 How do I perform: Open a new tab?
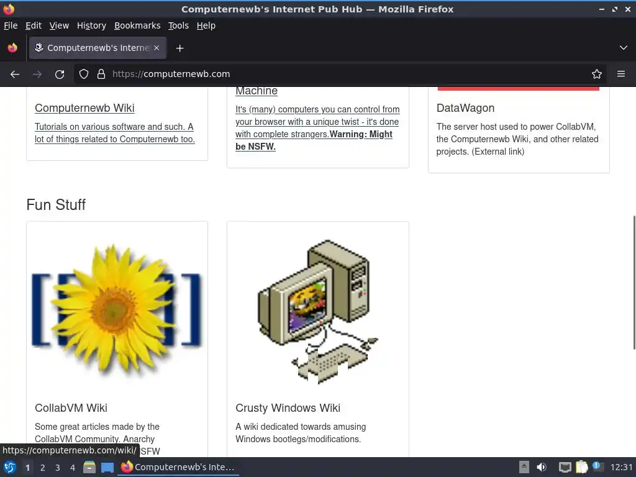[179, 48]
